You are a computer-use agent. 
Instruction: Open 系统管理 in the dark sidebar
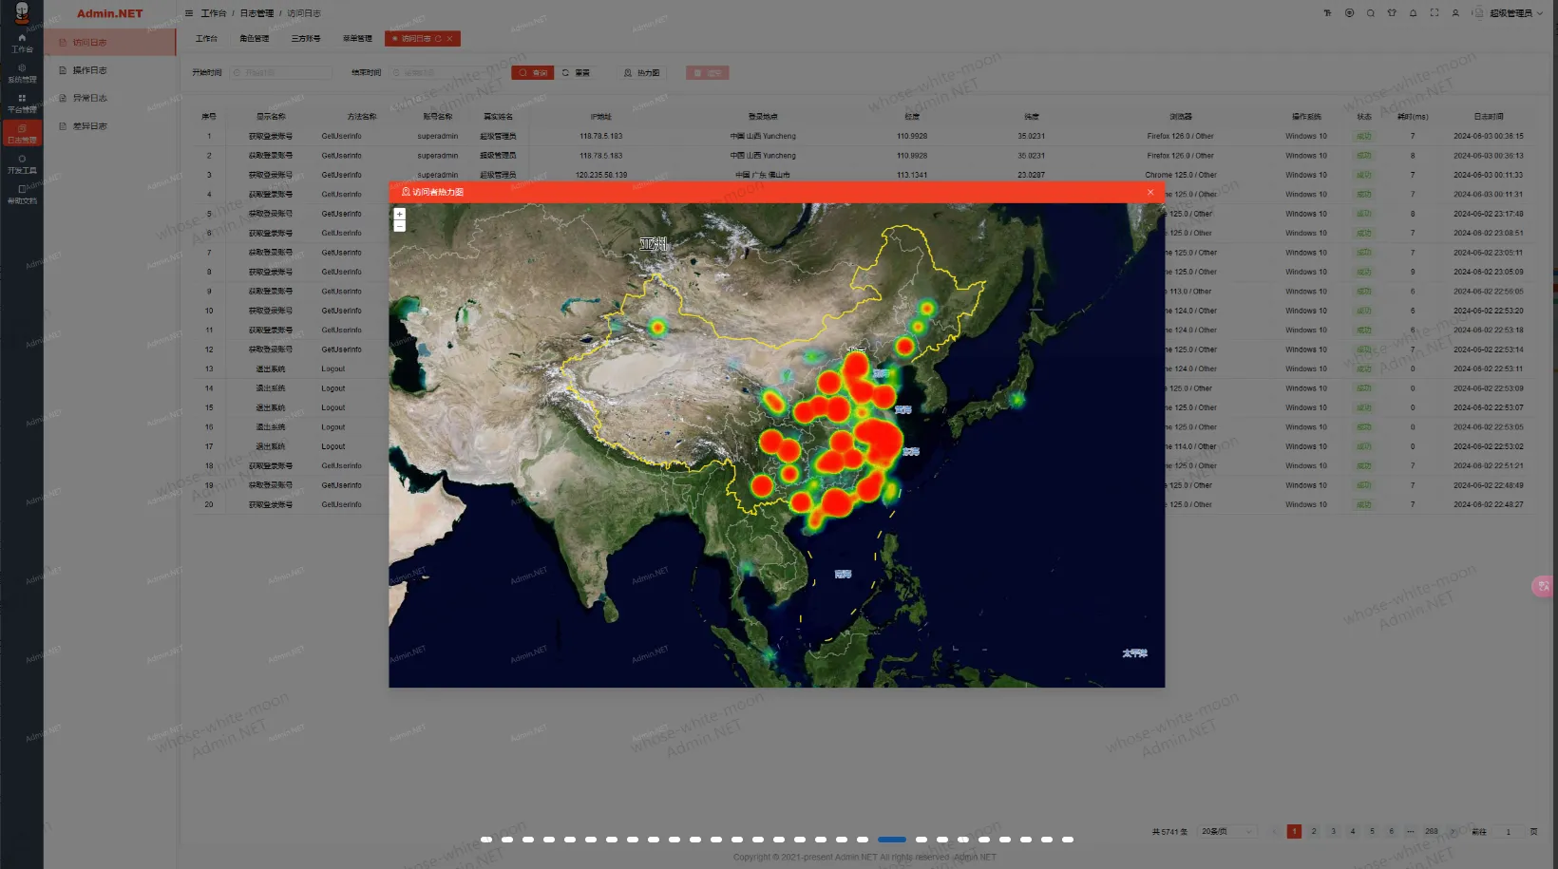coord(22,73)
